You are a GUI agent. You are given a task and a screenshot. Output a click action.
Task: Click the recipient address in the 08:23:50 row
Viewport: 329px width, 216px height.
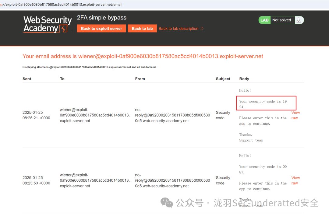click(95, 180)
